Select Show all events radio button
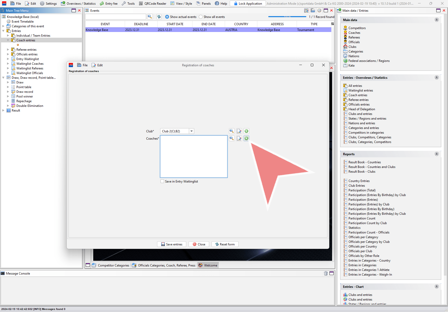The width and height of the screenshot is (448, 312). [x=201, y=17]
